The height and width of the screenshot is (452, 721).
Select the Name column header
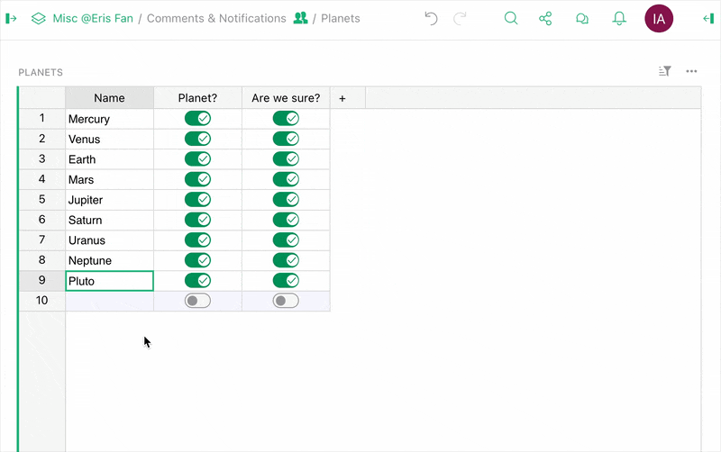click(x=109, y=98)
